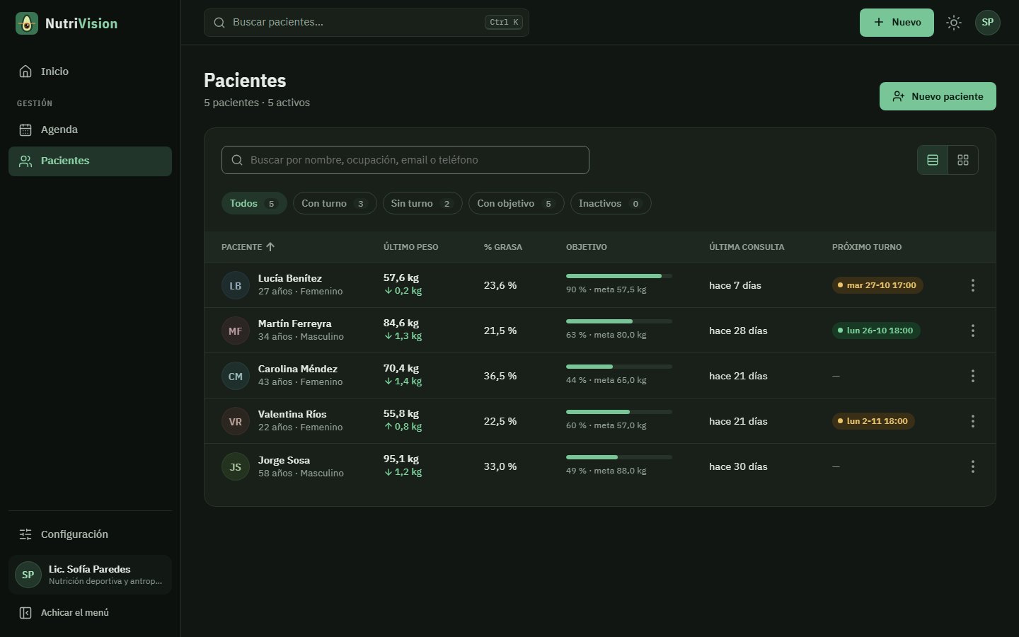Click the MF avatar of Martín Ferreyra
This screenshot has height=637, width=1019.
(236, 331)
